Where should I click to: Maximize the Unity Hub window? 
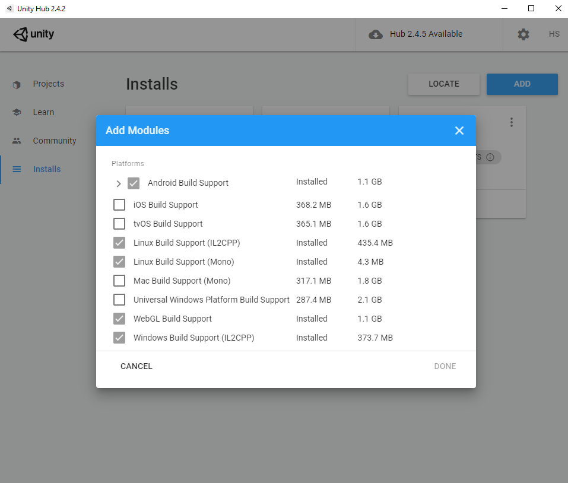[531, 8]
